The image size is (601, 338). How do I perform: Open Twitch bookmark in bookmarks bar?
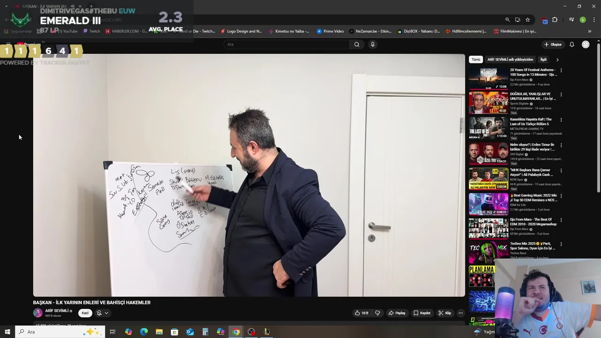92,31
